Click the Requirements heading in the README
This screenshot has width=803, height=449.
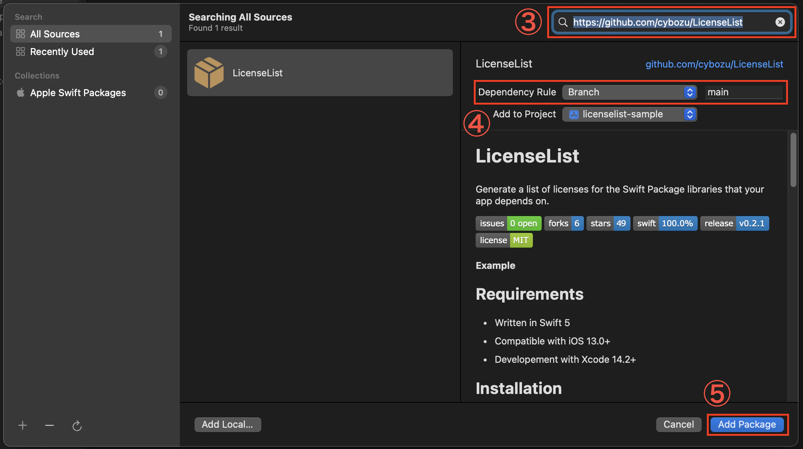[x=529, y=294]
